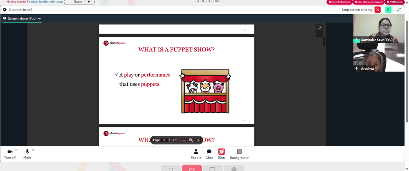Click the switch to alternate room link
The height and width of the screenshot is (171, 409).
(x=46, y=2)
